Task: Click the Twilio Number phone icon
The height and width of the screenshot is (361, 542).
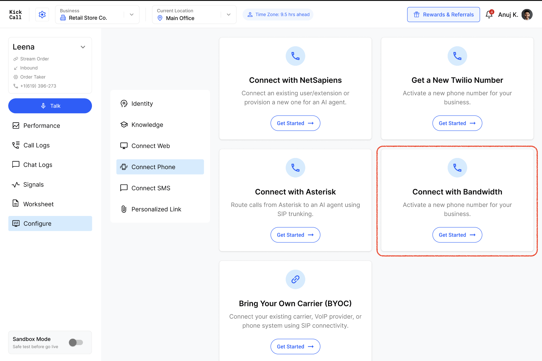Action: coord(457,56)
